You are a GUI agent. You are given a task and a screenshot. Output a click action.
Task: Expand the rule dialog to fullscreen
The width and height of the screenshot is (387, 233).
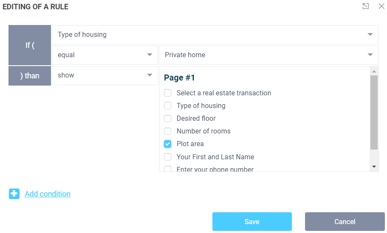click(365, 6)
